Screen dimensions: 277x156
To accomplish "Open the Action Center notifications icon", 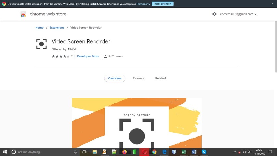I will tap(270, 152).
